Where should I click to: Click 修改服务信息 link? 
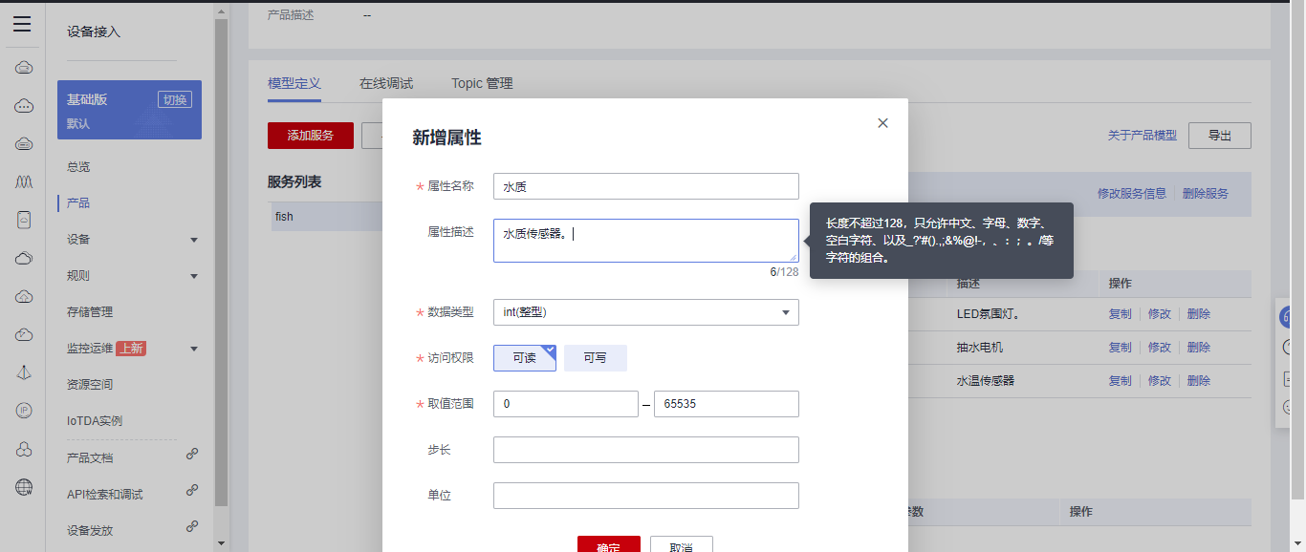[1132, 193]
